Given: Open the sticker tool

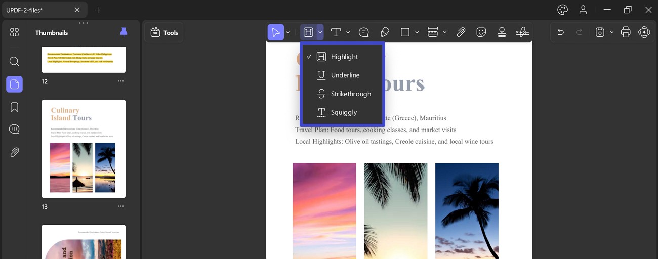Looking at the screenshot, I should pyautogui.click(x=481, y=32).
